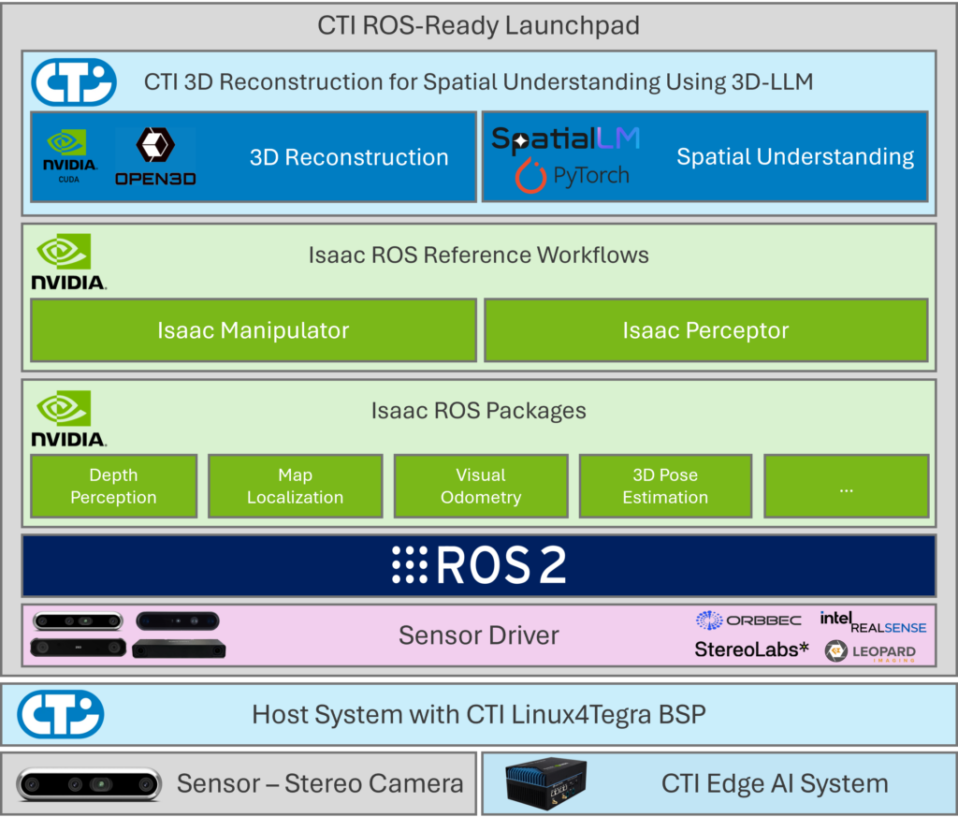The height and width of the screenshot is (817, 958).
Task: Click the Intel RealSense logo
Action: (x=873, y=622)
